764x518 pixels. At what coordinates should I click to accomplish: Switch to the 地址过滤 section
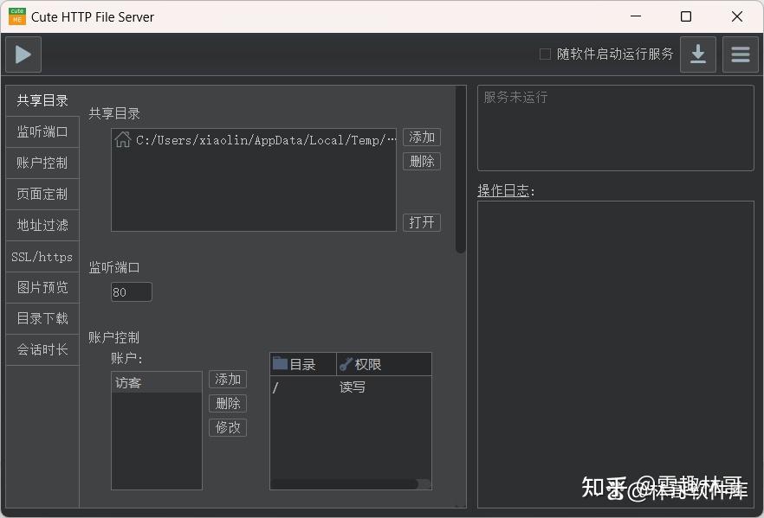[x=42, y=225]
